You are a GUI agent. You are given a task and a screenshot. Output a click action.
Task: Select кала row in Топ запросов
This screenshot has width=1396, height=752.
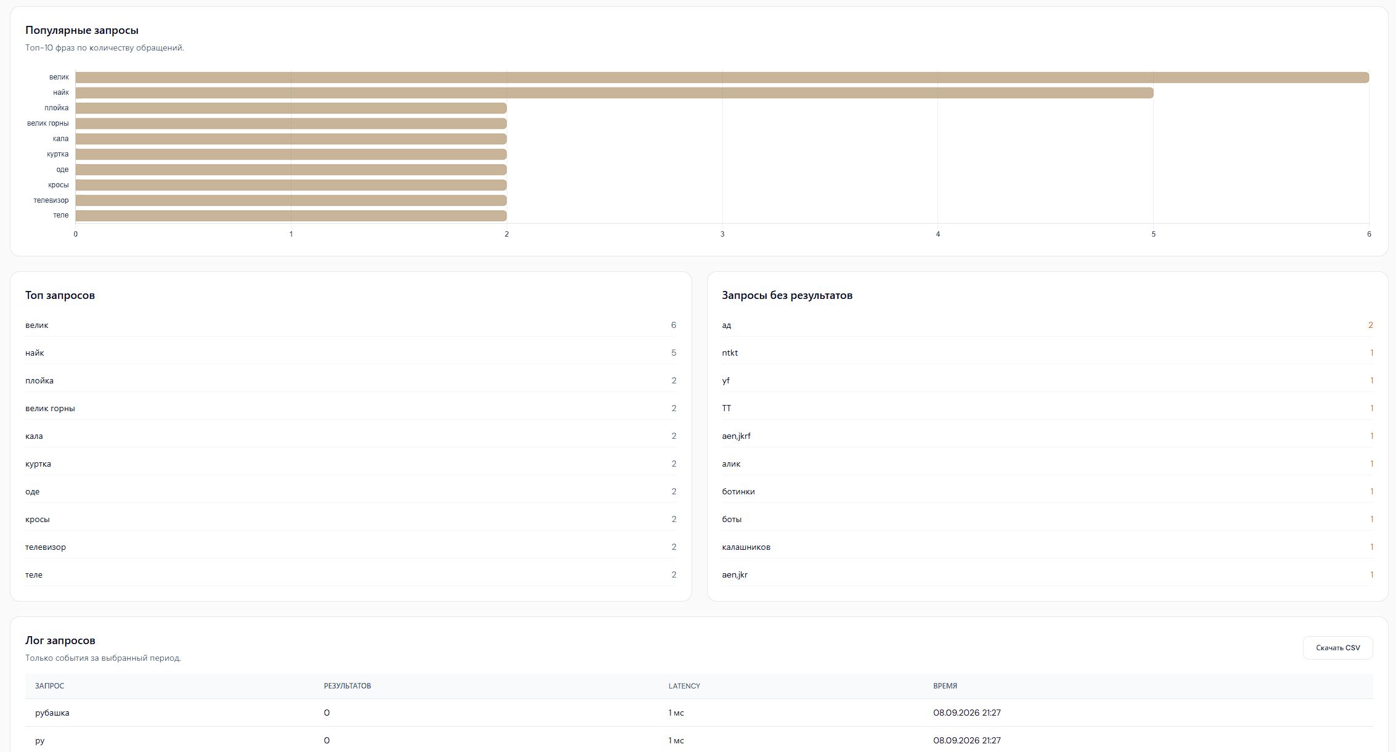(x=351, y=436)
